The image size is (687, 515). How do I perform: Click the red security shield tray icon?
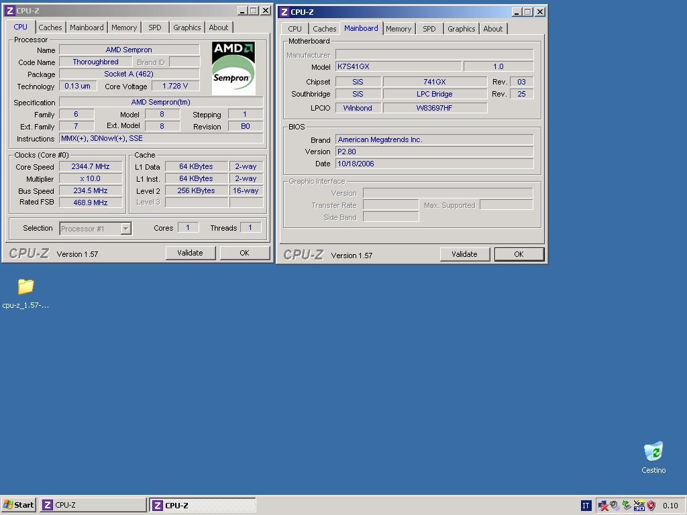[651, 506]
